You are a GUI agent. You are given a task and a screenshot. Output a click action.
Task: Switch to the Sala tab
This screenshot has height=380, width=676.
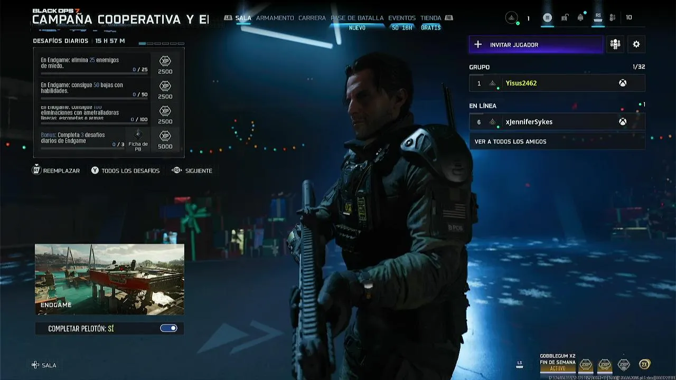pyautogui.click(x=243, y=18)
